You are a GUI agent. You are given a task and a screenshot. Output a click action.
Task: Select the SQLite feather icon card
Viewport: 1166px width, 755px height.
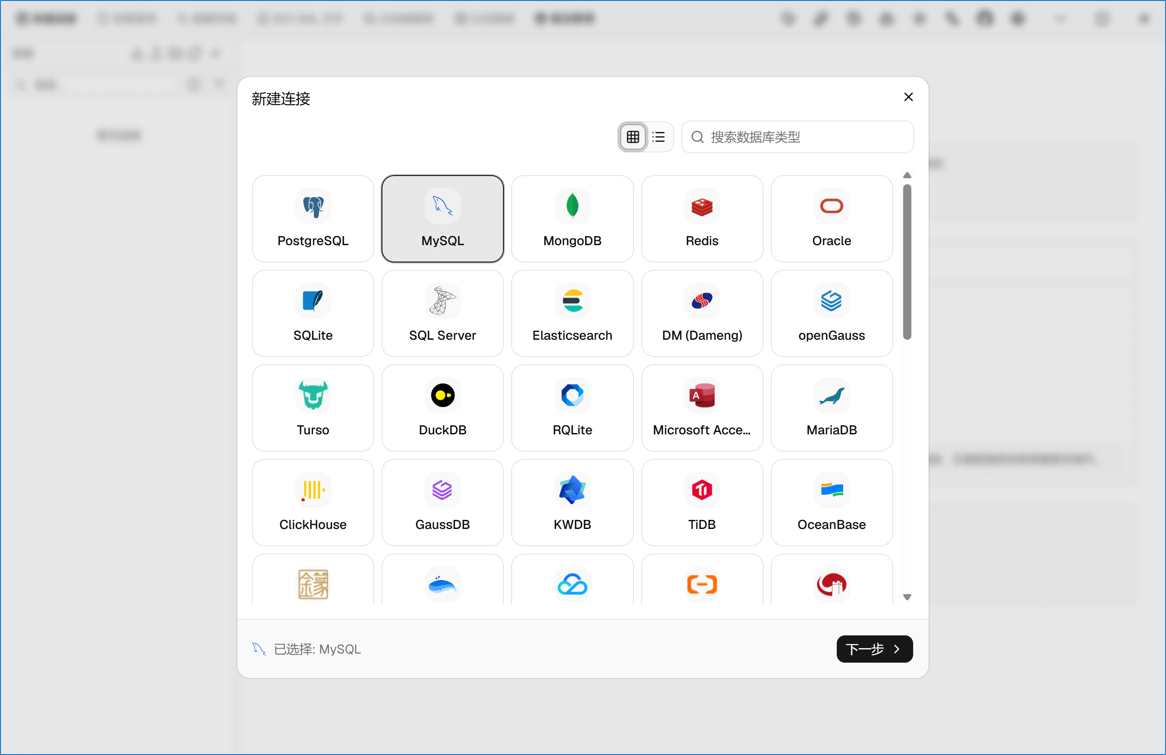[312, 313]
